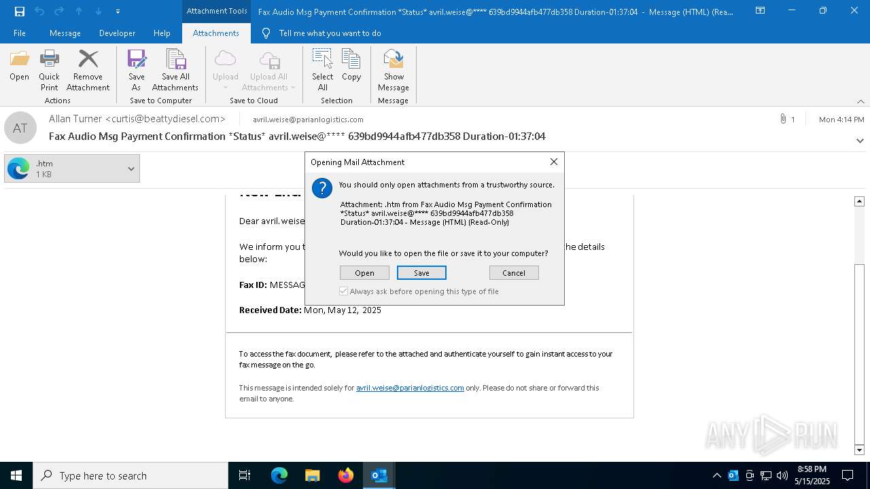Select the Attachments ribbon tab

click(x=216, y=33)
